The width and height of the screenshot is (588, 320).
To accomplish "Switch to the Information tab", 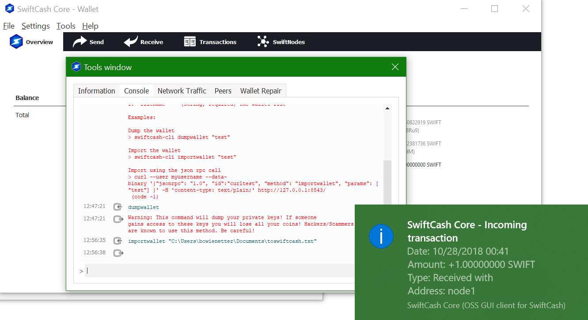I will pos(96,91).
